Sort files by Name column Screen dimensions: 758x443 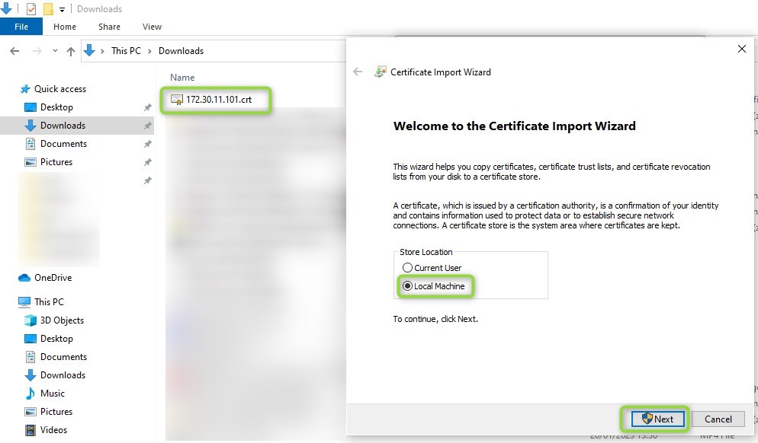pos(182,77)
